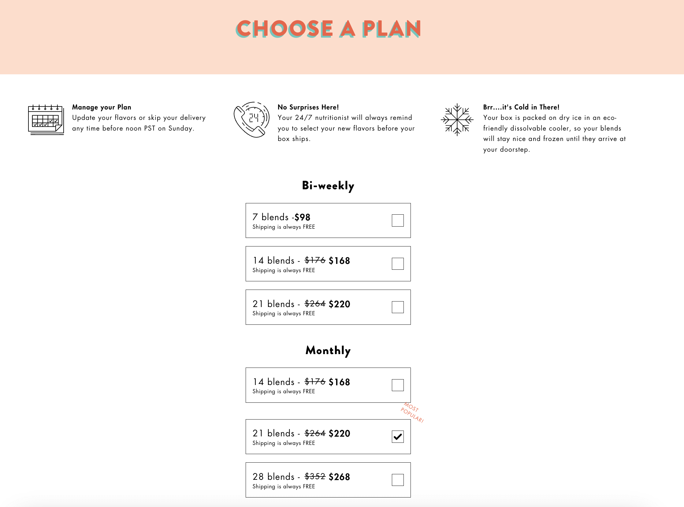Click Shipping is always FREE under 7 blends
This screenshot has height=507, width=684.
283,227
